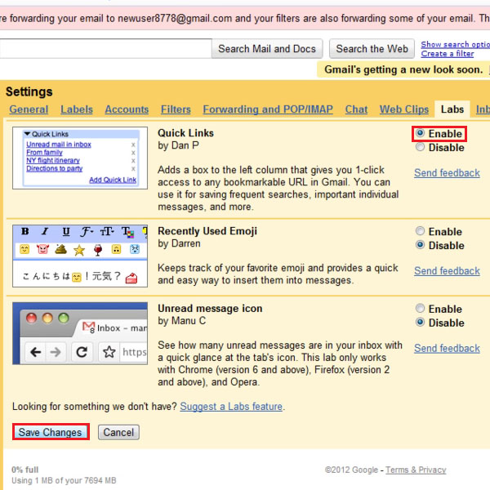Enable the Unread message icon lab
The width and height of the screenshot is (490, 490).
tap(420, 309)
